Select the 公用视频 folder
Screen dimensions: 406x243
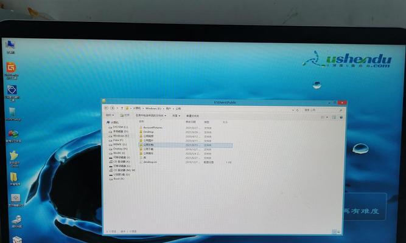pyautogui.click(x=147, y=136)
